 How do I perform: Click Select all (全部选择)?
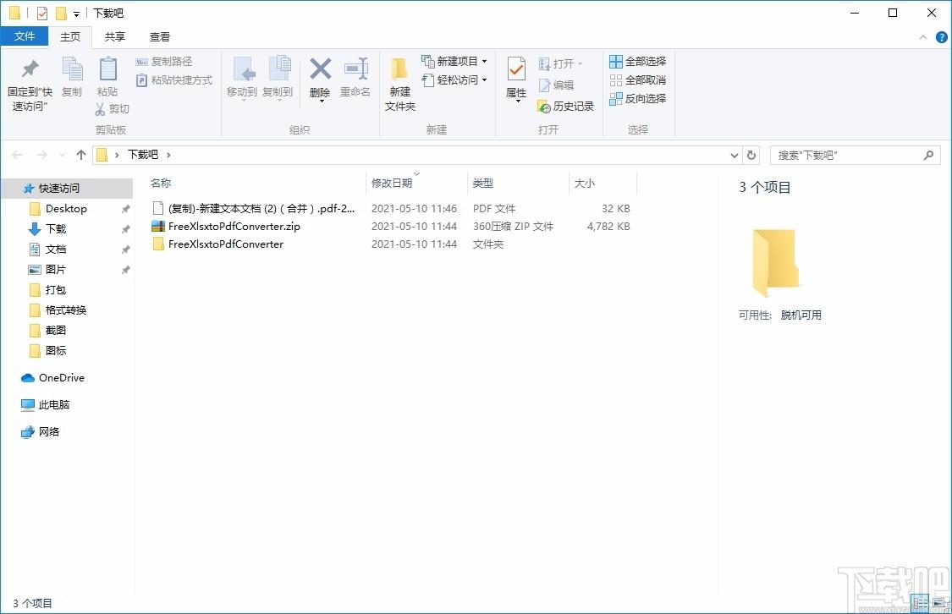(637, 61)
